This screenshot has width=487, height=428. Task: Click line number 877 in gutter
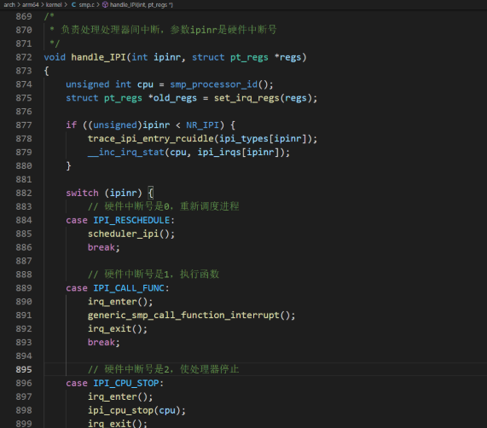[24, 124]
